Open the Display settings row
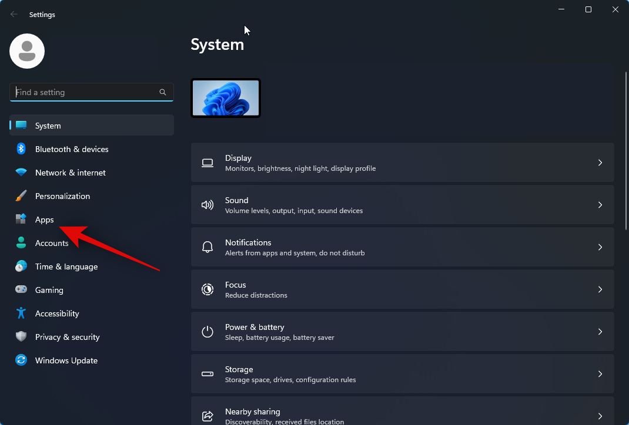The height and width of the screenshot is (425, 629). [x=402, y=163]
